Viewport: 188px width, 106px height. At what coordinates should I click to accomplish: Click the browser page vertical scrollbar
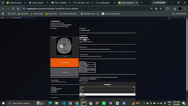click(187, 55)
